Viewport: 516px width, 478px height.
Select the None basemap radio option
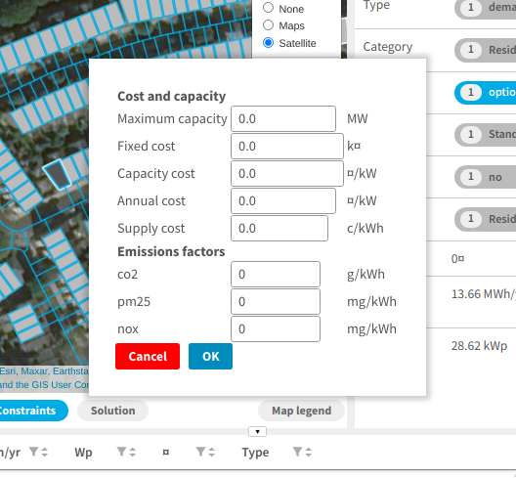click(268, 7)
